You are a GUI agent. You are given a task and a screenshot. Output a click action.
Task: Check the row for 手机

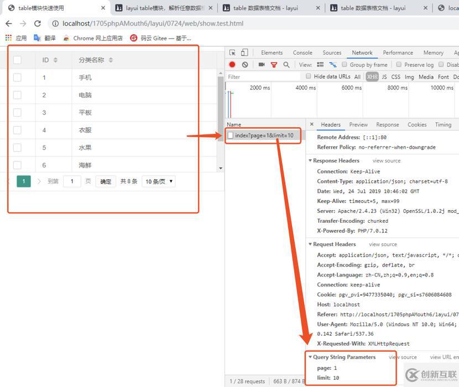point(17,77)
